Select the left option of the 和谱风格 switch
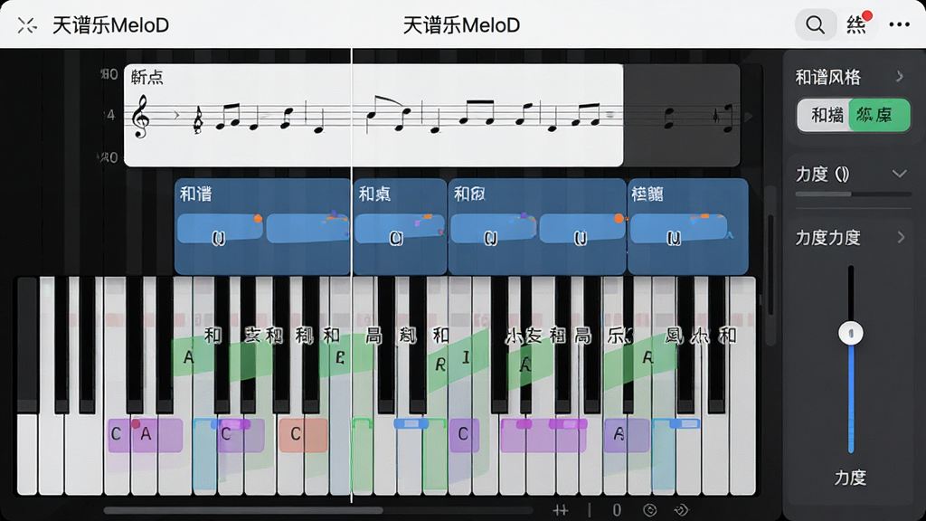The width and height of the screenshot is (926, 521). 825,115
